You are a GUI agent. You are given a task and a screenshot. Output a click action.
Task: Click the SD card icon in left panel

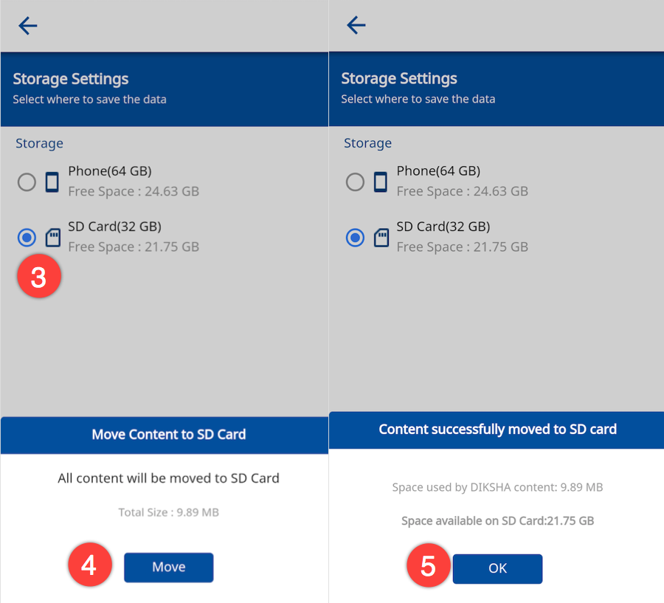[52, 237]
